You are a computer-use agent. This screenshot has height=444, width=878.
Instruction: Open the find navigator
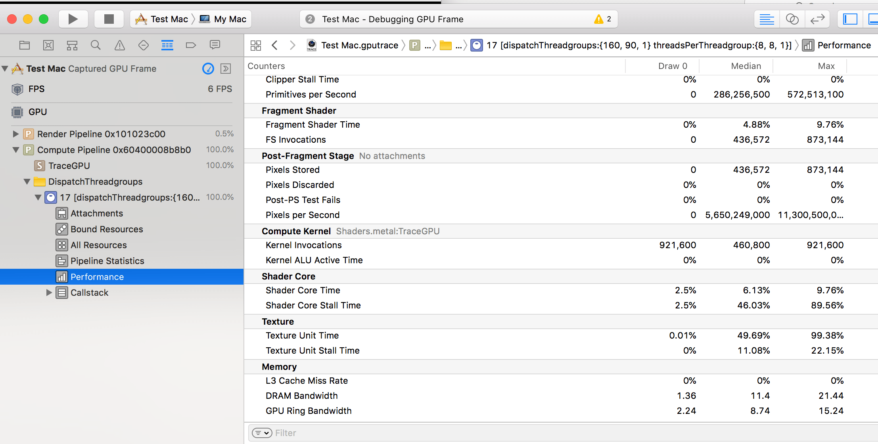[x=96, y=45]
